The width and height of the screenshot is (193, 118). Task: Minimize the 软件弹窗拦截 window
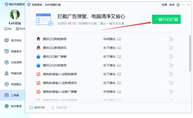pyautogui.click(x=183, y=5)
